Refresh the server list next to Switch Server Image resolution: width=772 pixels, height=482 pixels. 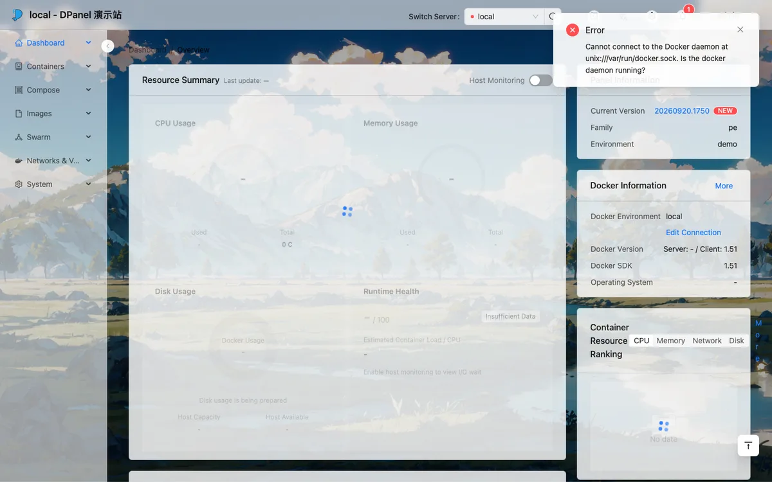click(553, 17)
